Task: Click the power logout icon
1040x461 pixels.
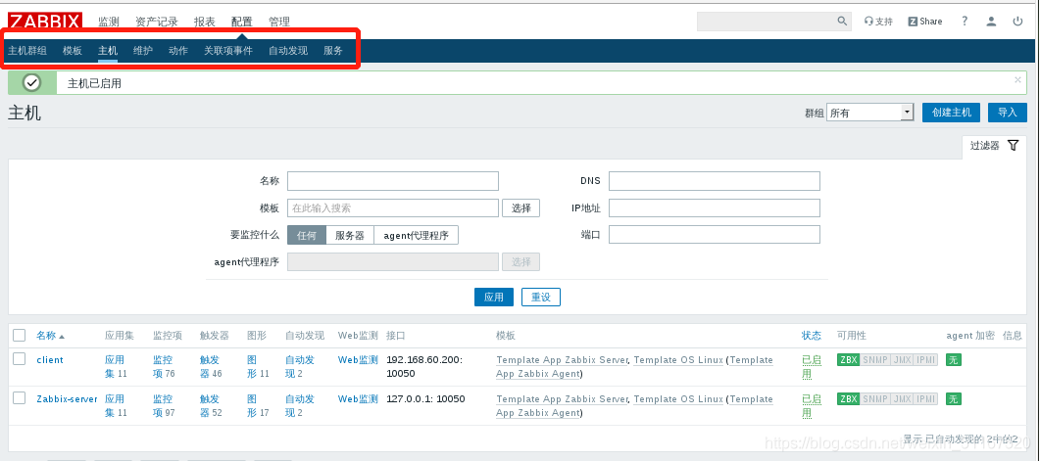Action: pyautogui.click(x=1017, y=22)
